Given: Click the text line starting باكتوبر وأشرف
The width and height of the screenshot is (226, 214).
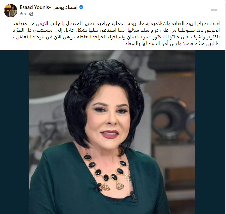Looking at the screenshot, I should [116, 37].
